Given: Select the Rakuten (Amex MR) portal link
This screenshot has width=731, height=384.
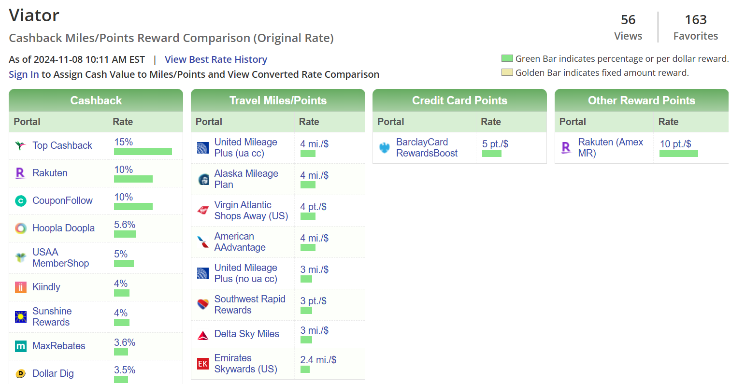Looking at the screenshot, I should 611,147.
